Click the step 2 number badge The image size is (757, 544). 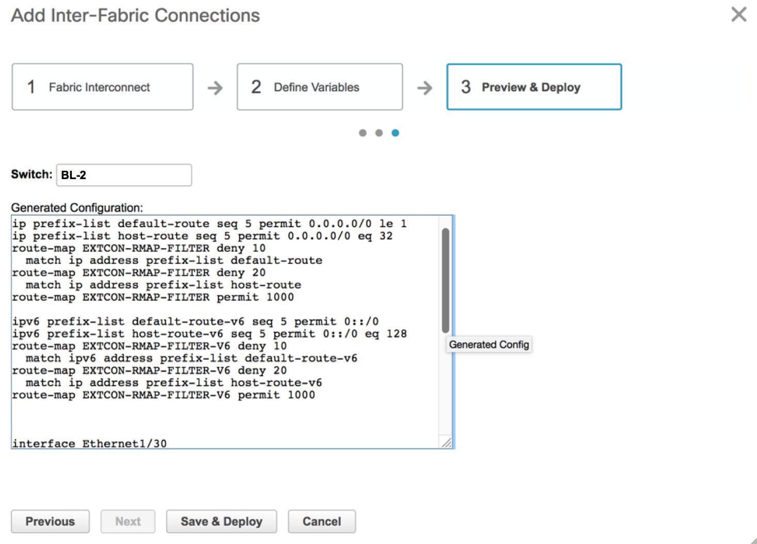click(256, 86)
